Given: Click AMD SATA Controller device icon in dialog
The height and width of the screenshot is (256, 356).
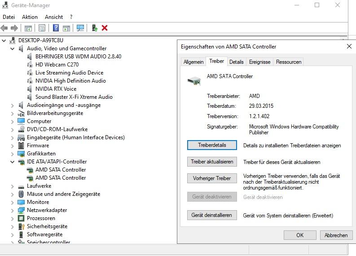Looking at the screenshot, I should [194, 81].
